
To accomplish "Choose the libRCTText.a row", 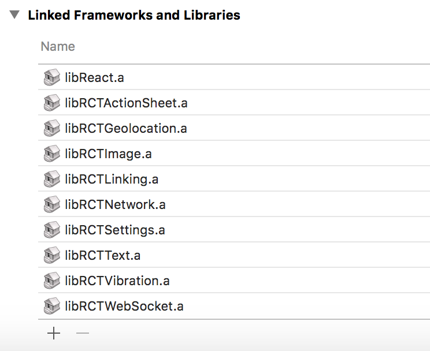I will [x=103, y=255].
